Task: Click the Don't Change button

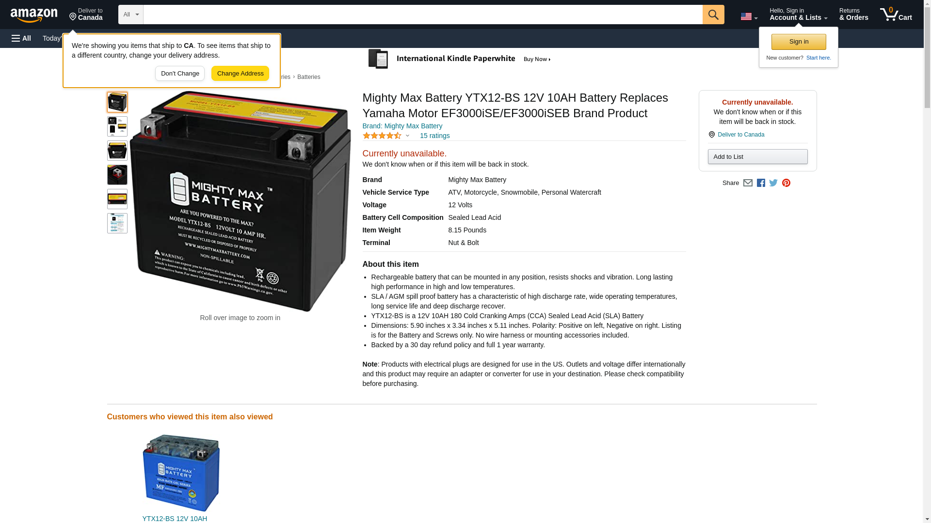Action: click(180, 74)
